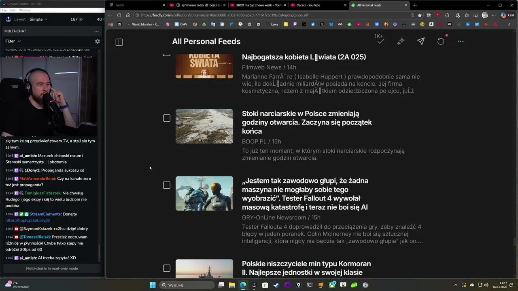The image size is (518, 291).
Task: Click the Wyszukaj taskbar search box
Action: [x=187, y=285]
